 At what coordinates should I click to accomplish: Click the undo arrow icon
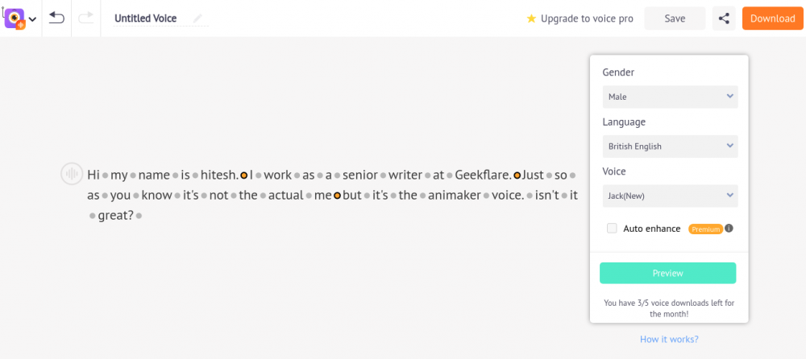coord(56,18)
